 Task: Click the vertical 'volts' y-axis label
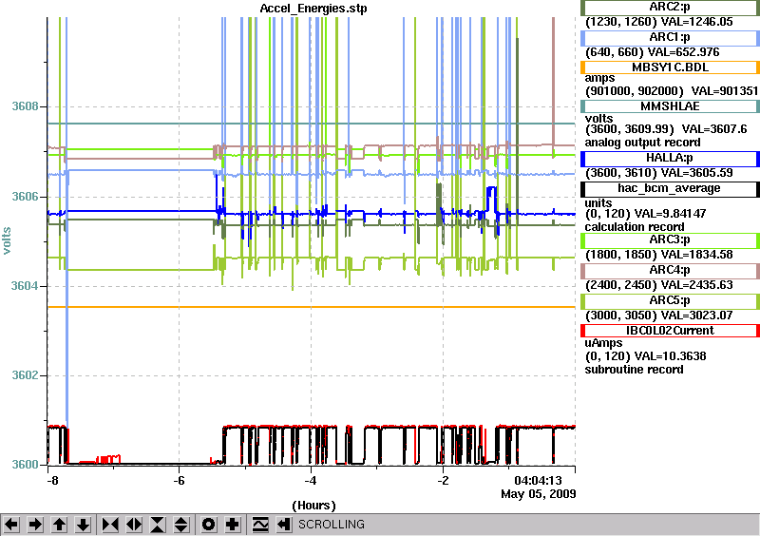coord(7,241)
